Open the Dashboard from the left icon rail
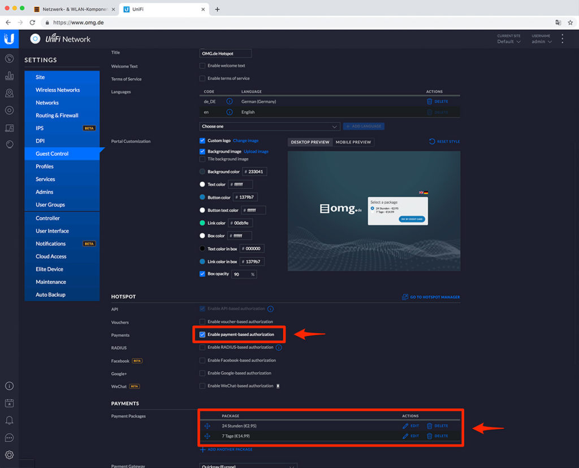Image resolution: width=579 pixels, height=468 pixels. (x=9, y=59)
